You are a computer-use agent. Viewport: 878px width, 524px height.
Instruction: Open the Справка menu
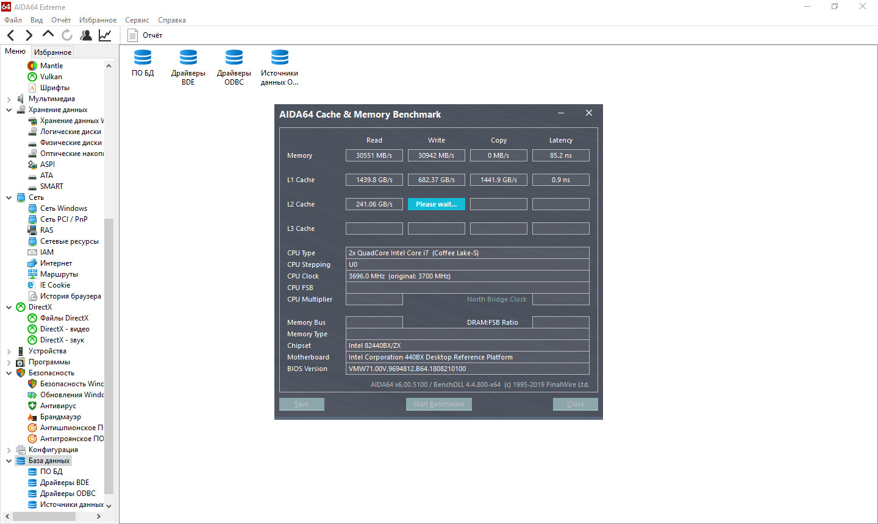pyautogui.click(x=172, y=20)
